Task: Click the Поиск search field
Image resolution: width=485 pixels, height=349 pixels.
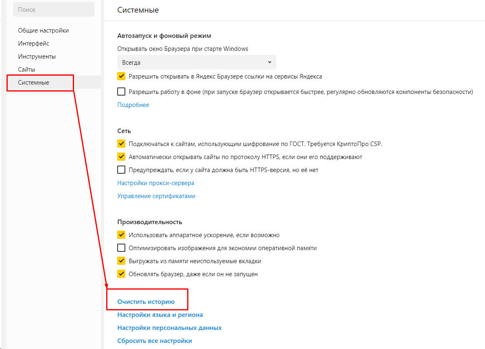Action: tap(53, 9)
